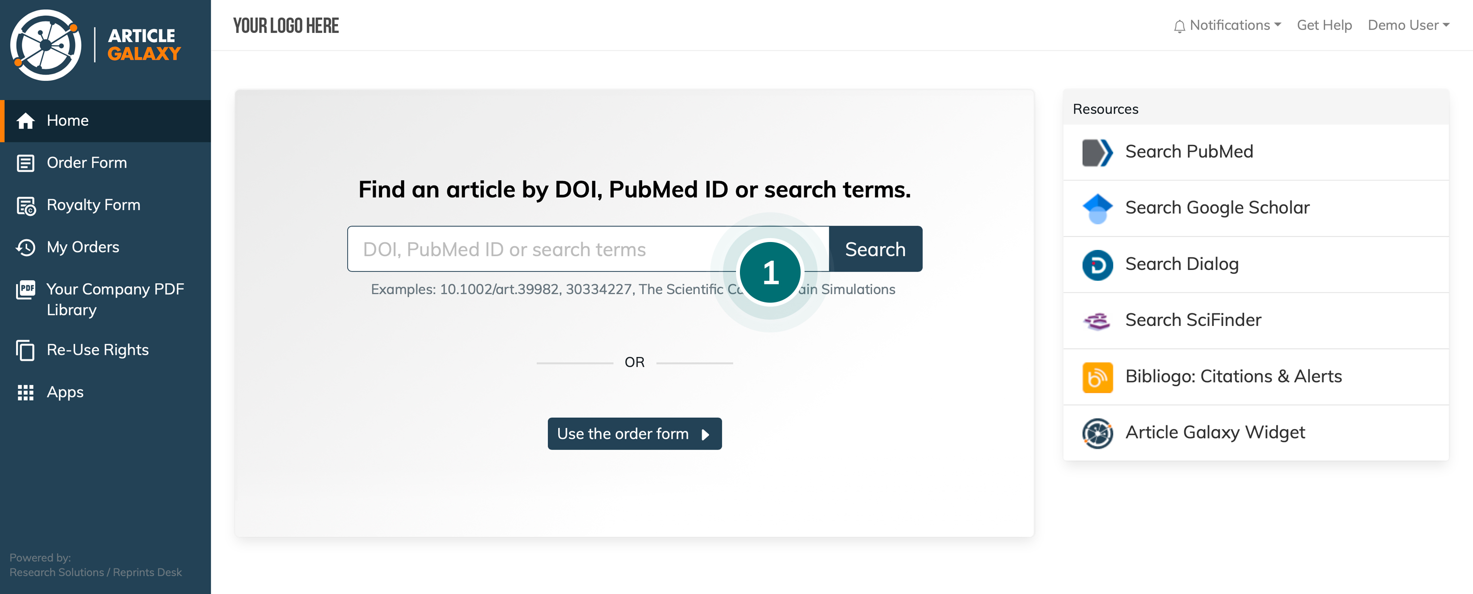
Task: Click the notifications bell icon
Action: [1178, 26]
